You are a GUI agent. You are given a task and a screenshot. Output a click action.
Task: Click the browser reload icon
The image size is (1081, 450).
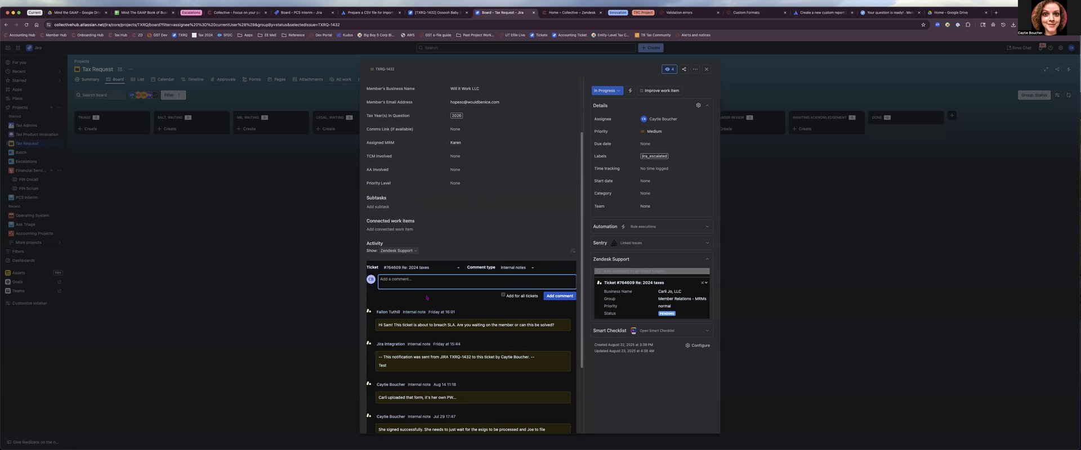[26, 25]
